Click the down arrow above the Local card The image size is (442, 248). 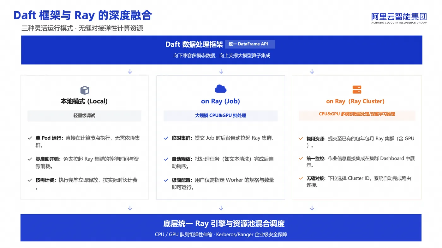click(x=130, y=72)
